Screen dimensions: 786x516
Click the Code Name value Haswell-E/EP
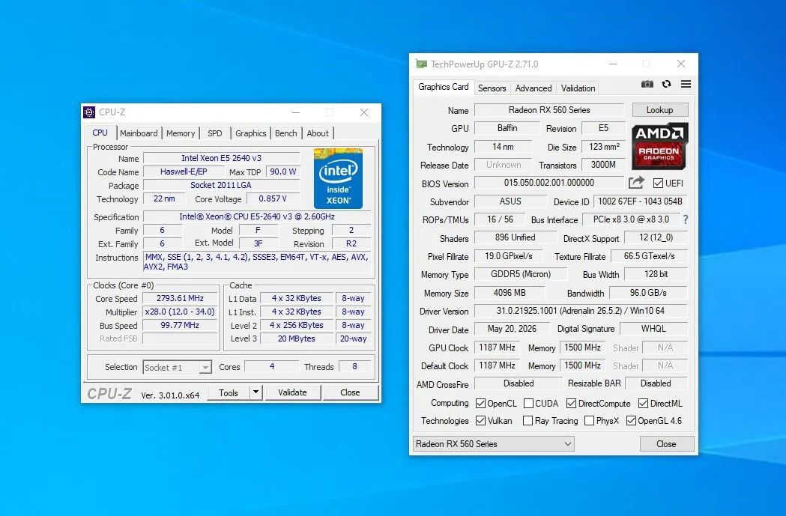point(184,172)
